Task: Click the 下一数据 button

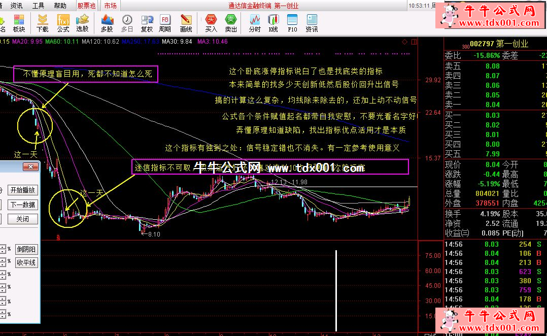Action: coord(23,205)
